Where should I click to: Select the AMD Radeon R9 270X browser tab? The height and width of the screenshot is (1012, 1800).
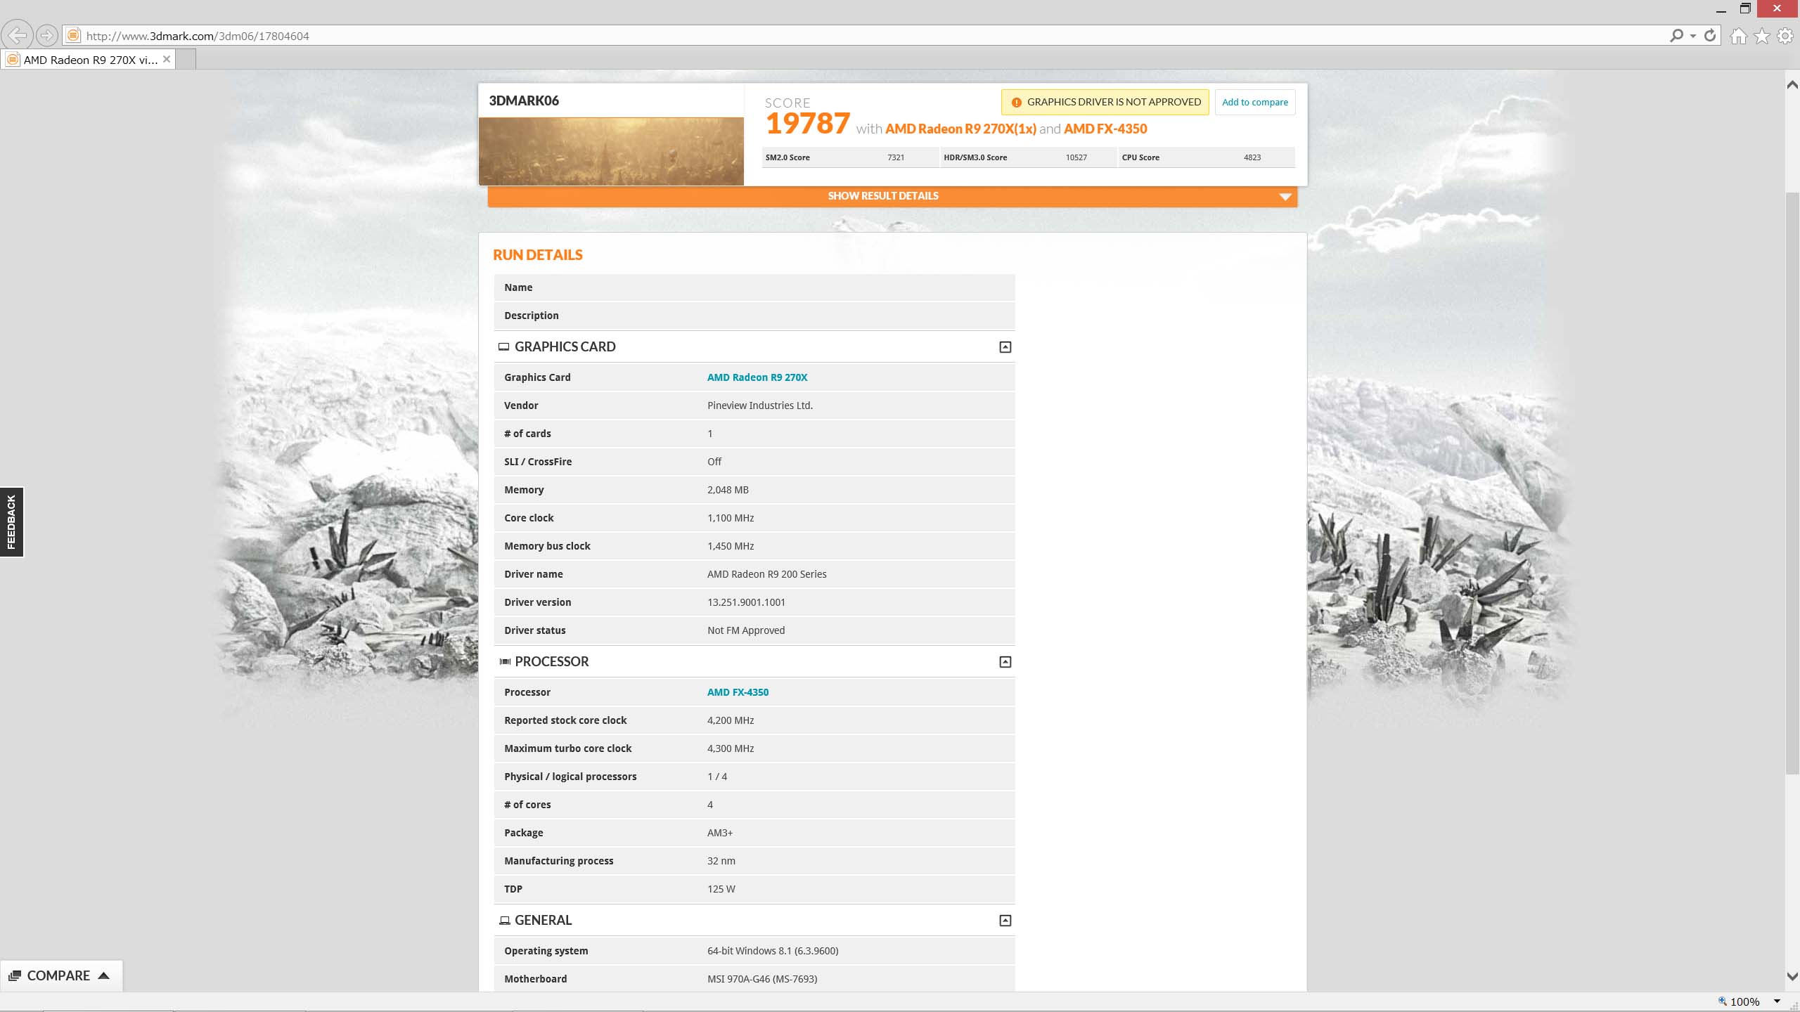(x=88, y=60)
